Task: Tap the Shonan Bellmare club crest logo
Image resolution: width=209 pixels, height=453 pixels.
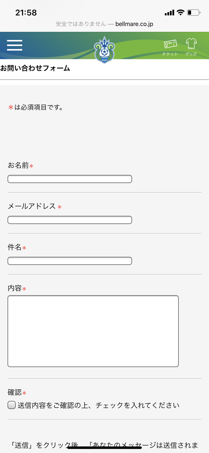Action: 104,50
